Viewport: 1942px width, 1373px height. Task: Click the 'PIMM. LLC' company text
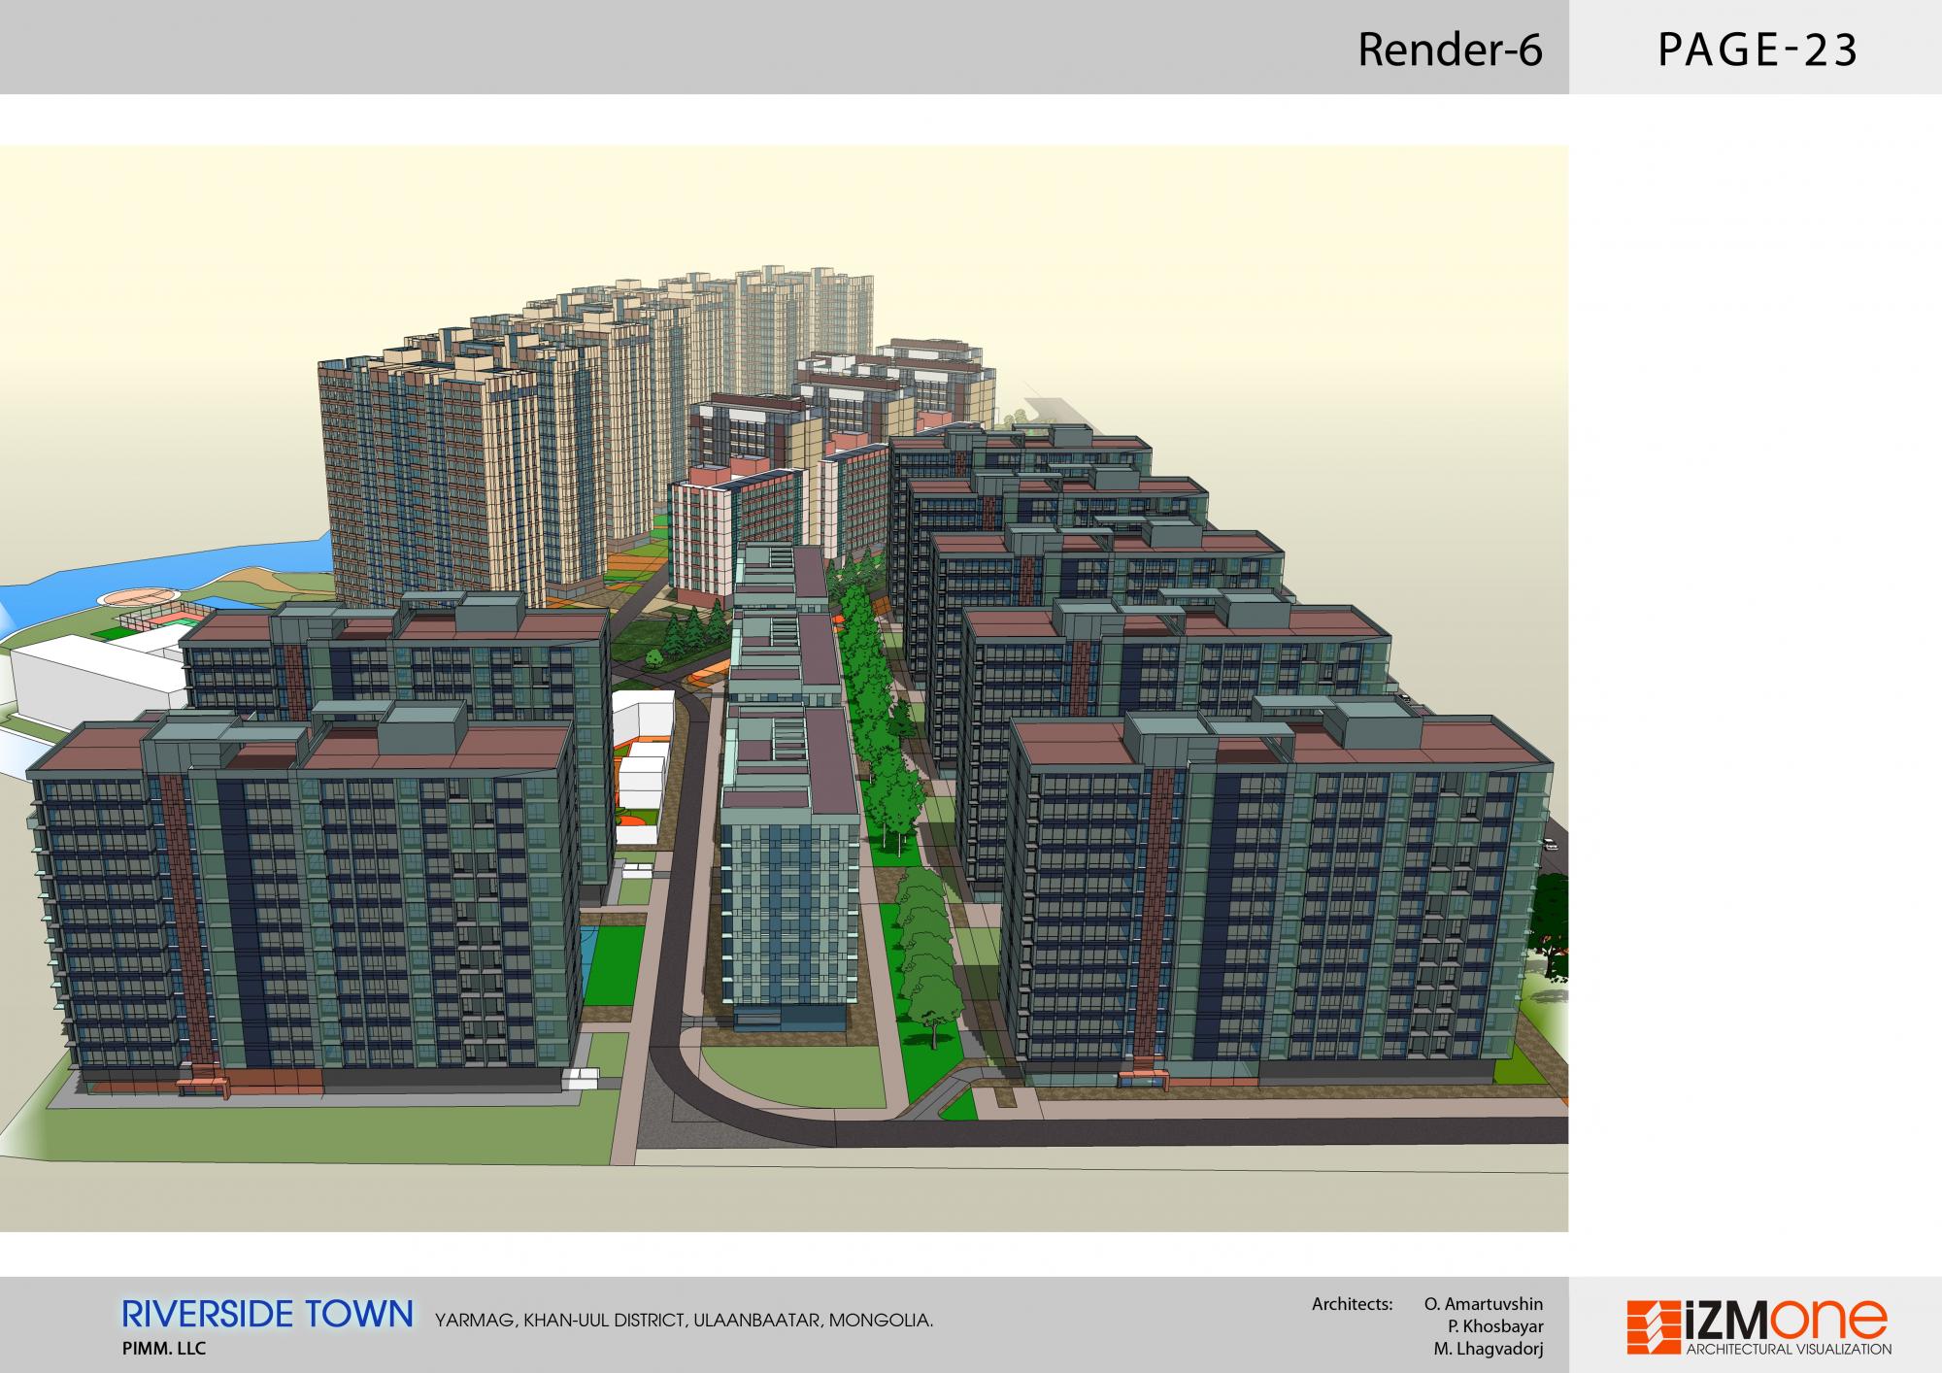click(163, 1349)
